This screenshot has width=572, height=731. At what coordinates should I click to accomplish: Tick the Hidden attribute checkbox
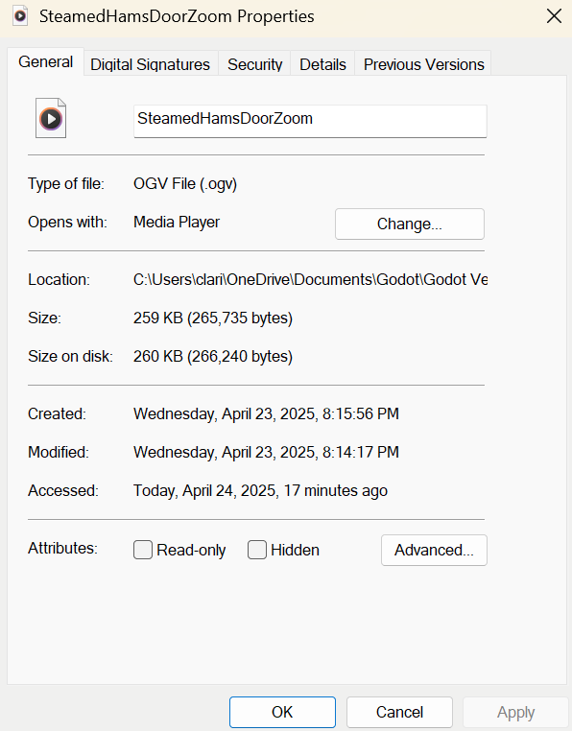pyautogui.click(x=257, y=550)
